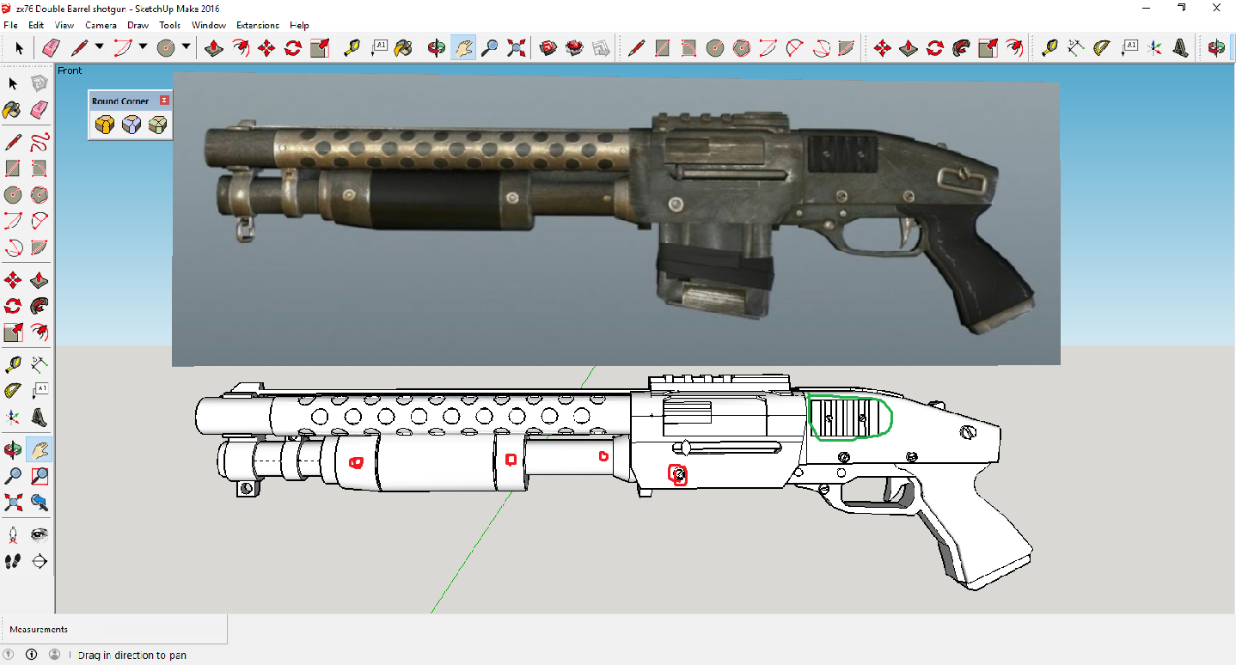Screen dimensions: 1236x665
Task: Click the Round Corner toolbar title
Action: point(120,101)
